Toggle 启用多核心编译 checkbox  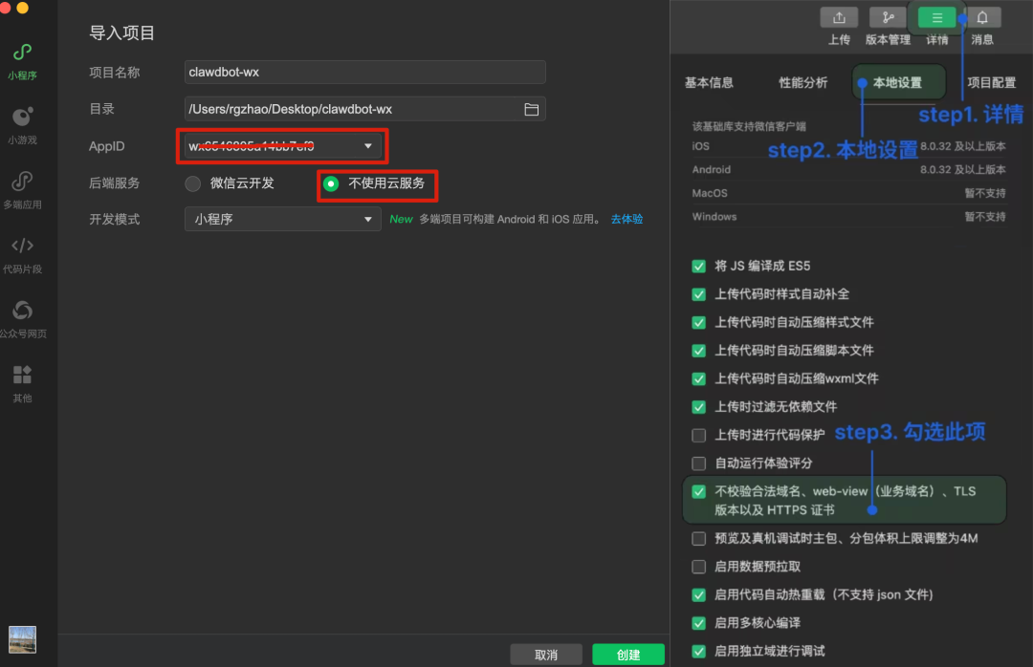point(699,623)
